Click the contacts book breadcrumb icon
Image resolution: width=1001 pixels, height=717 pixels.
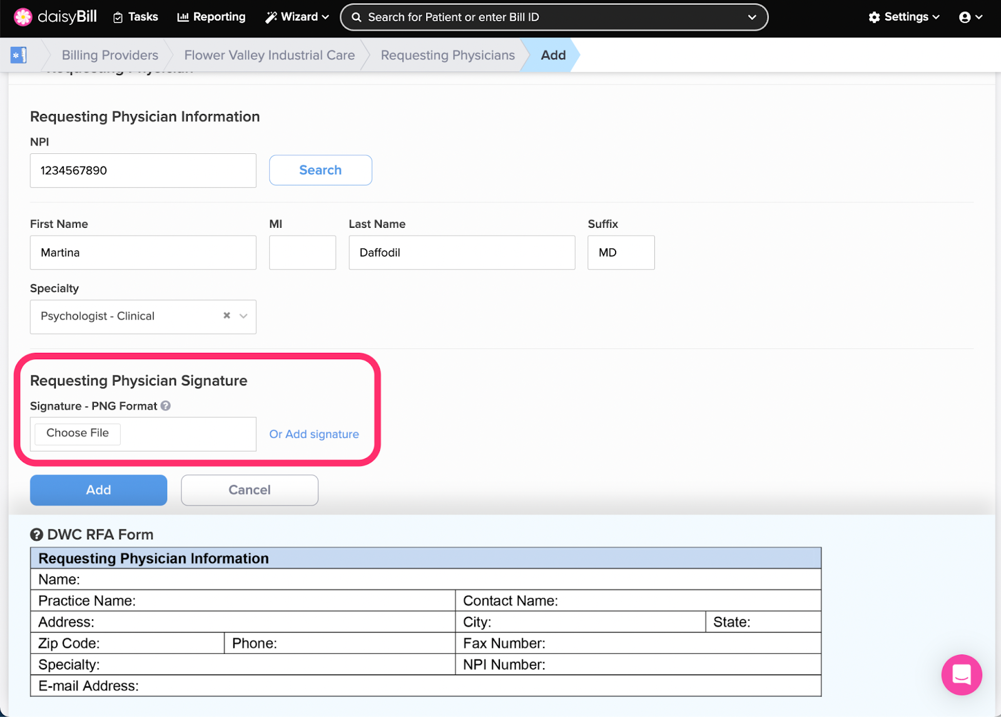[19, 55]
